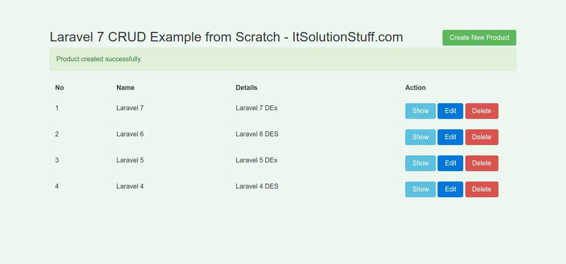Edit the Laravel 6 product

[450, 137]
